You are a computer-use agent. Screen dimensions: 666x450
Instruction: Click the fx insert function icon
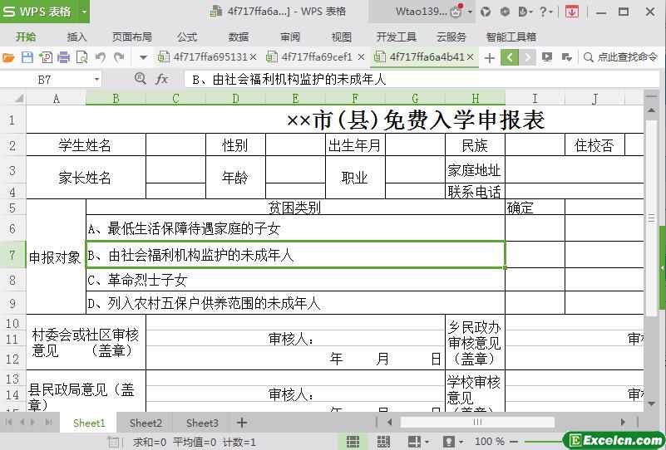coord(161,79)
